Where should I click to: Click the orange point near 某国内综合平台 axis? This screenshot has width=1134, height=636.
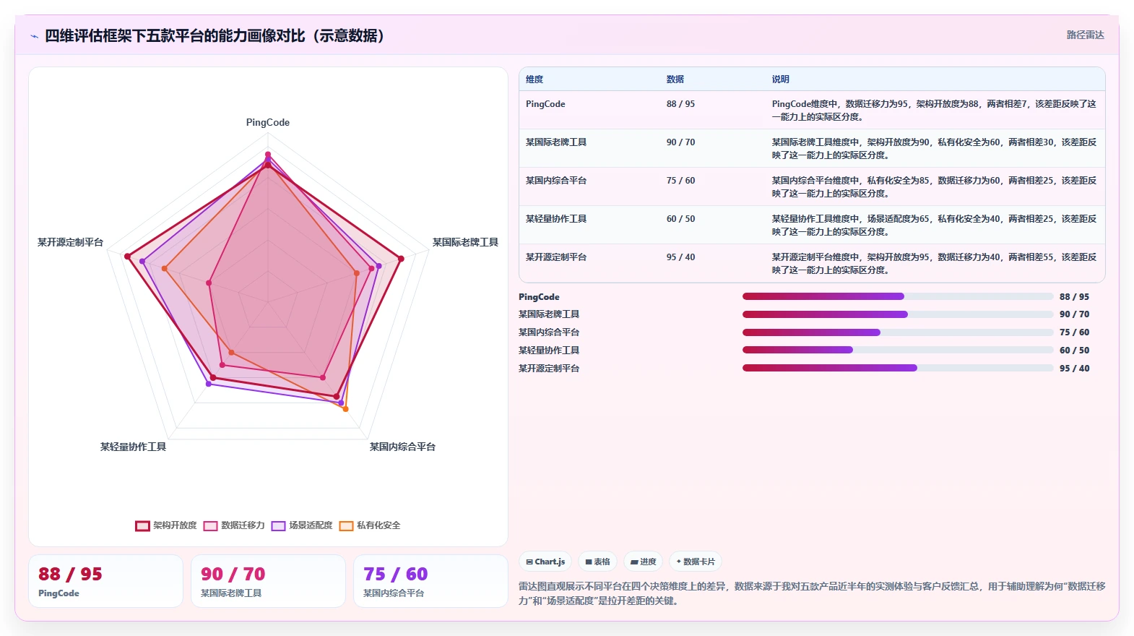coord(345,409)
